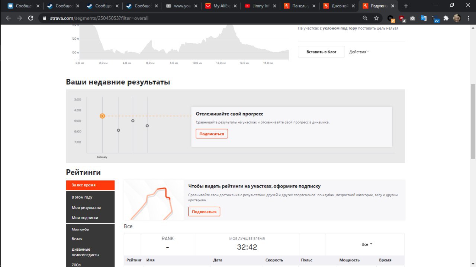This screenshot has height=267, width=476.
Task: Click the Имя column header
Action: tap(150, 260)
